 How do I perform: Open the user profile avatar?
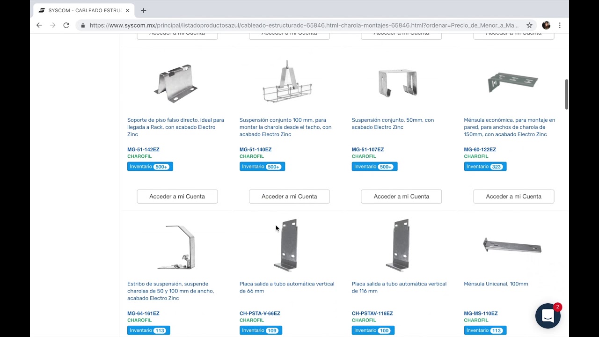[x=546, y=25]
